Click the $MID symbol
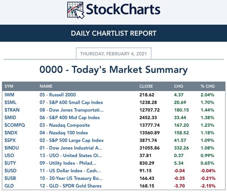 tap(10, 118)
